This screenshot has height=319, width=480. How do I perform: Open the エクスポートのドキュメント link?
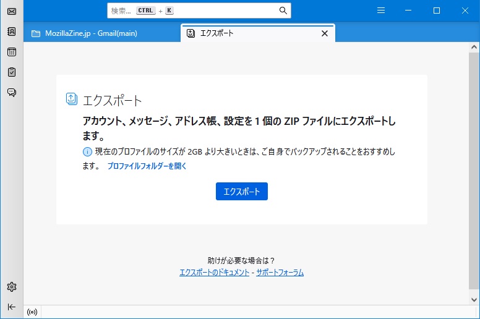coord(214,273)
